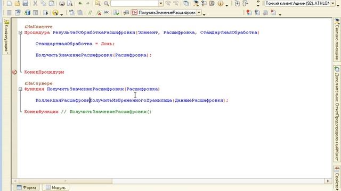Cut selection with the scissors icon
341x191 pixels.
click(35, 4)
